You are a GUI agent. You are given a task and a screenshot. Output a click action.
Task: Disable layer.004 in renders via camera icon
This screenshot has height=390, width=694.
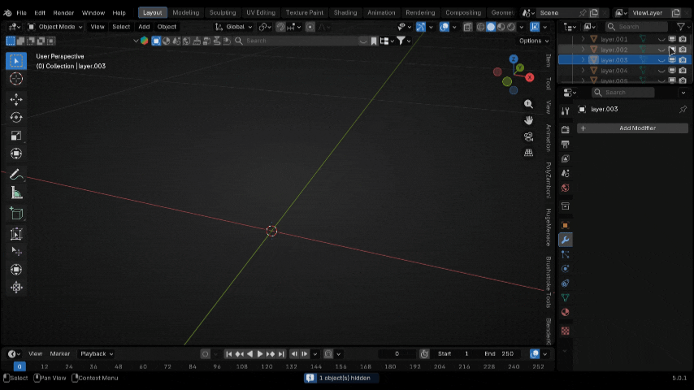[x=683, y=71]
